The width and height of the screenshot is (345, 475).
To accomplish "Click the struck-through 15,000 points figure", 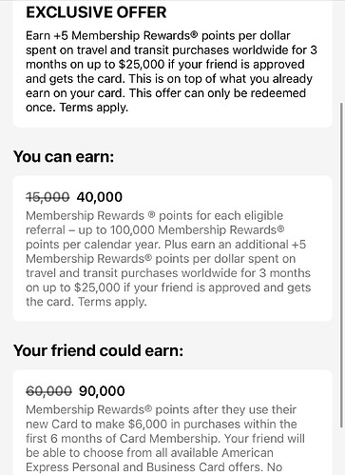I will pos(48,197).
